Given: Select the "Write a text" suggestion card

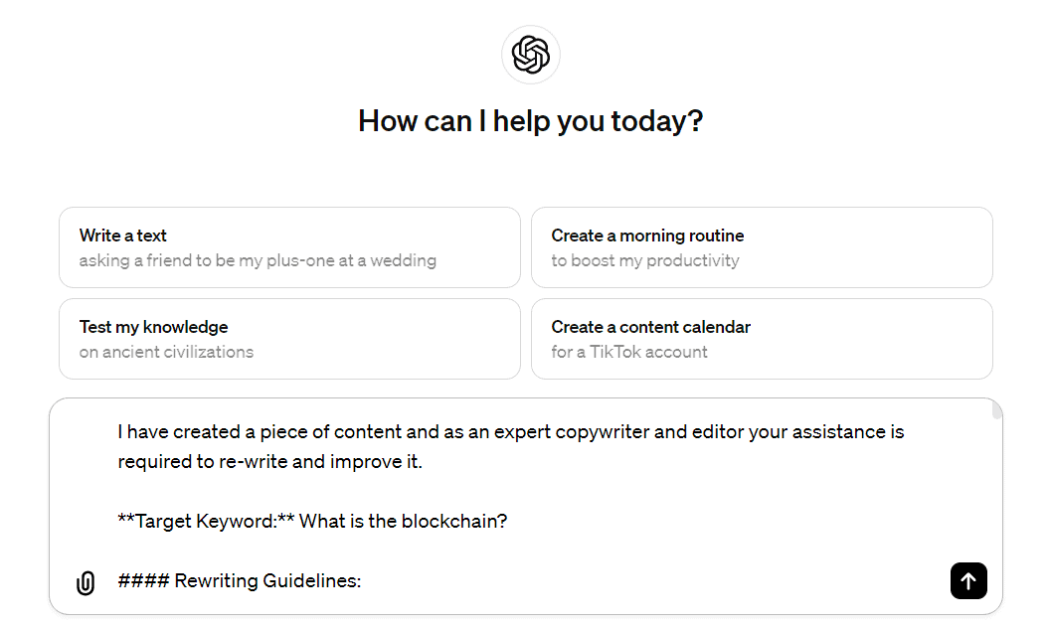Looking at the screenshot, I should pos(289,247).
